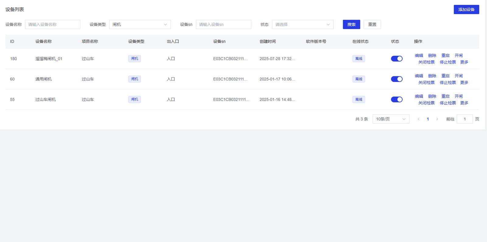Click the 添加设备 button

[466, 9]
